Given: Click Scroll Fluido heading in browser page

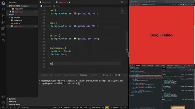Looking at the screenshot, I should [x=161, y=35].
